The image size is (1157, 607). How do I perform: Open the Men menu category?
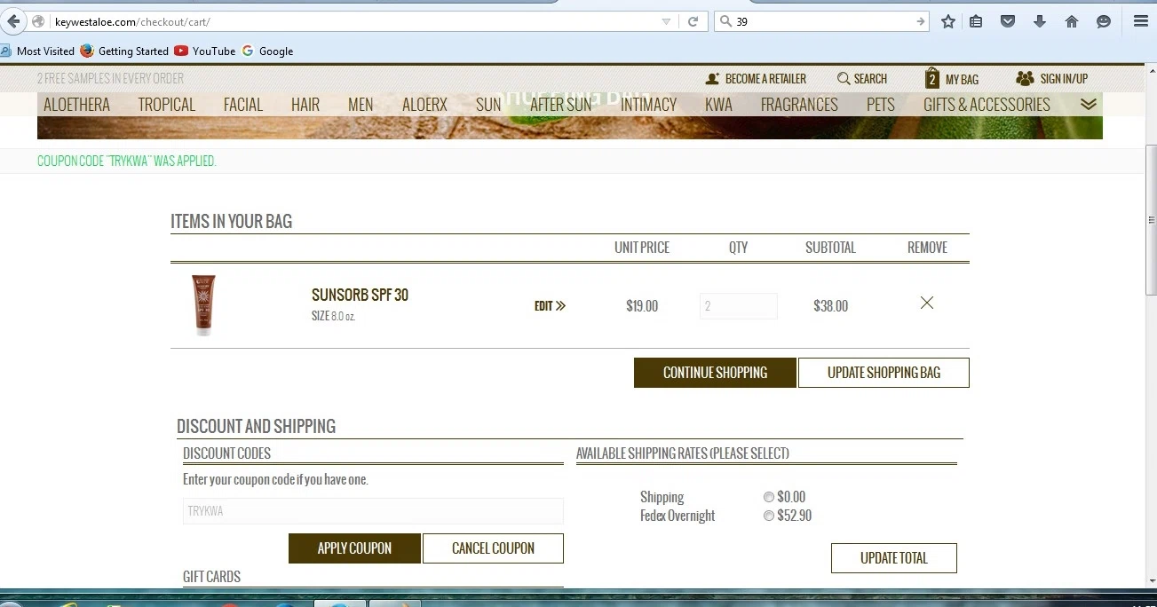(361, 105)
